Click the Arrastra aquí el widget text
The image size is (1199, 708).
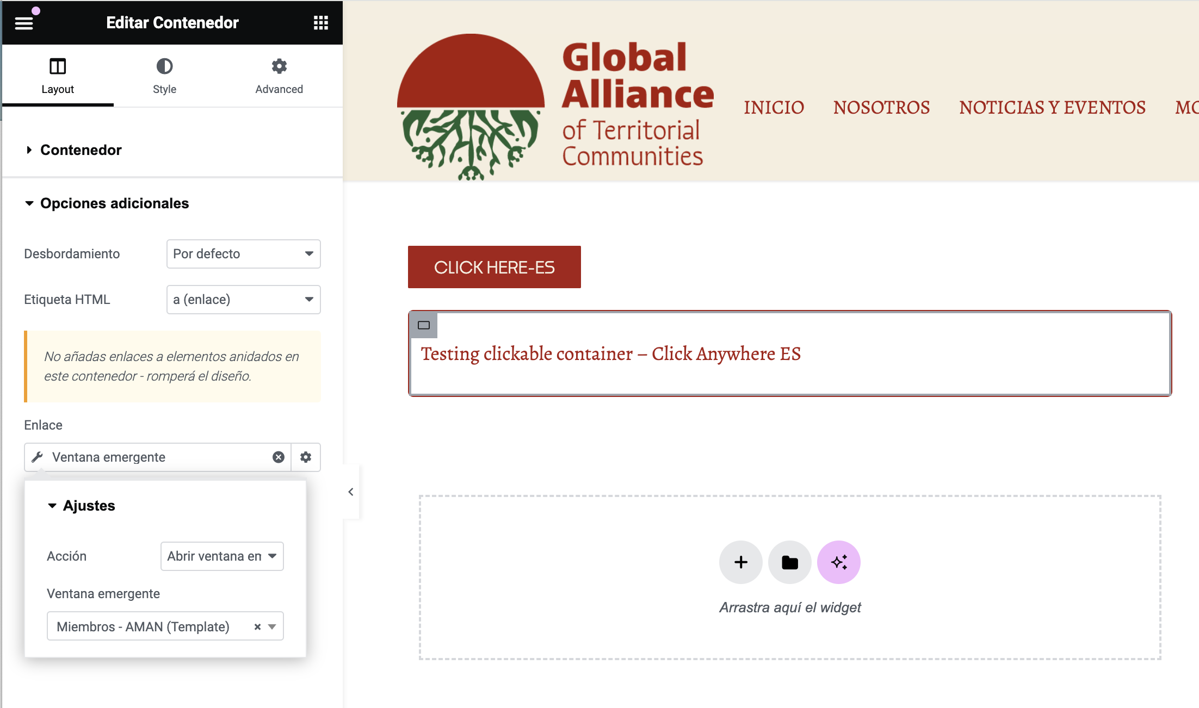pos(790,607)
